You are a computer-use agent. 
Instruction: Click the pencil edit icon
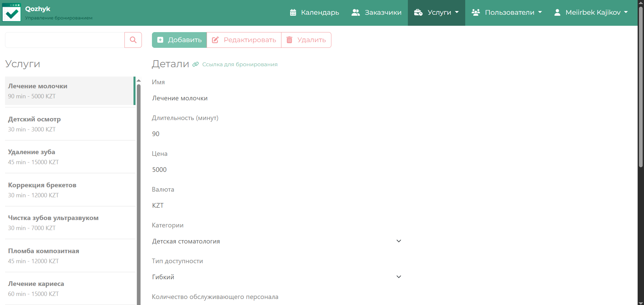point(215,40)
